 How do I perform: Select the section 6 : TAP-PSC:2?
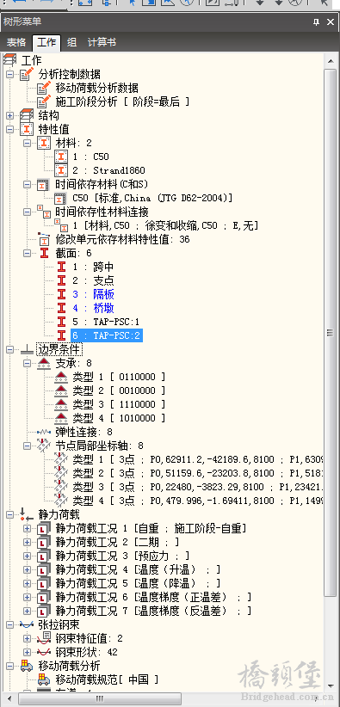coord(107,336)
